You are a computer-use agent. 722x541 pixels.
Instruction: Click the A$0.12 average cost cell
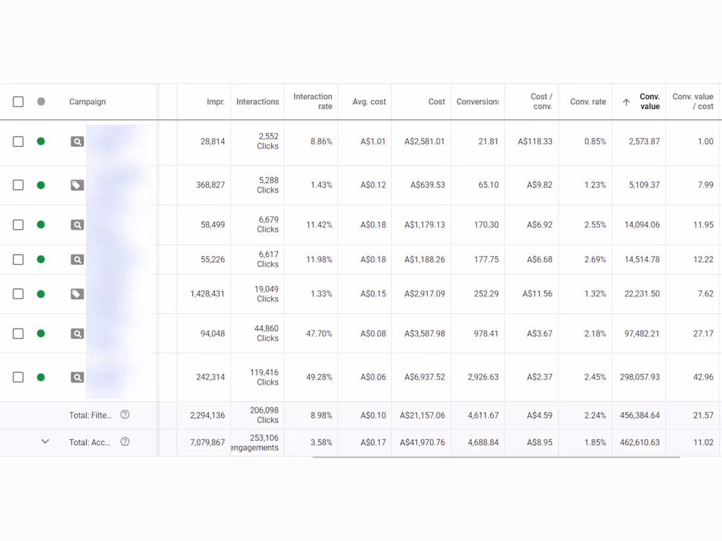(x=373, y=185)
